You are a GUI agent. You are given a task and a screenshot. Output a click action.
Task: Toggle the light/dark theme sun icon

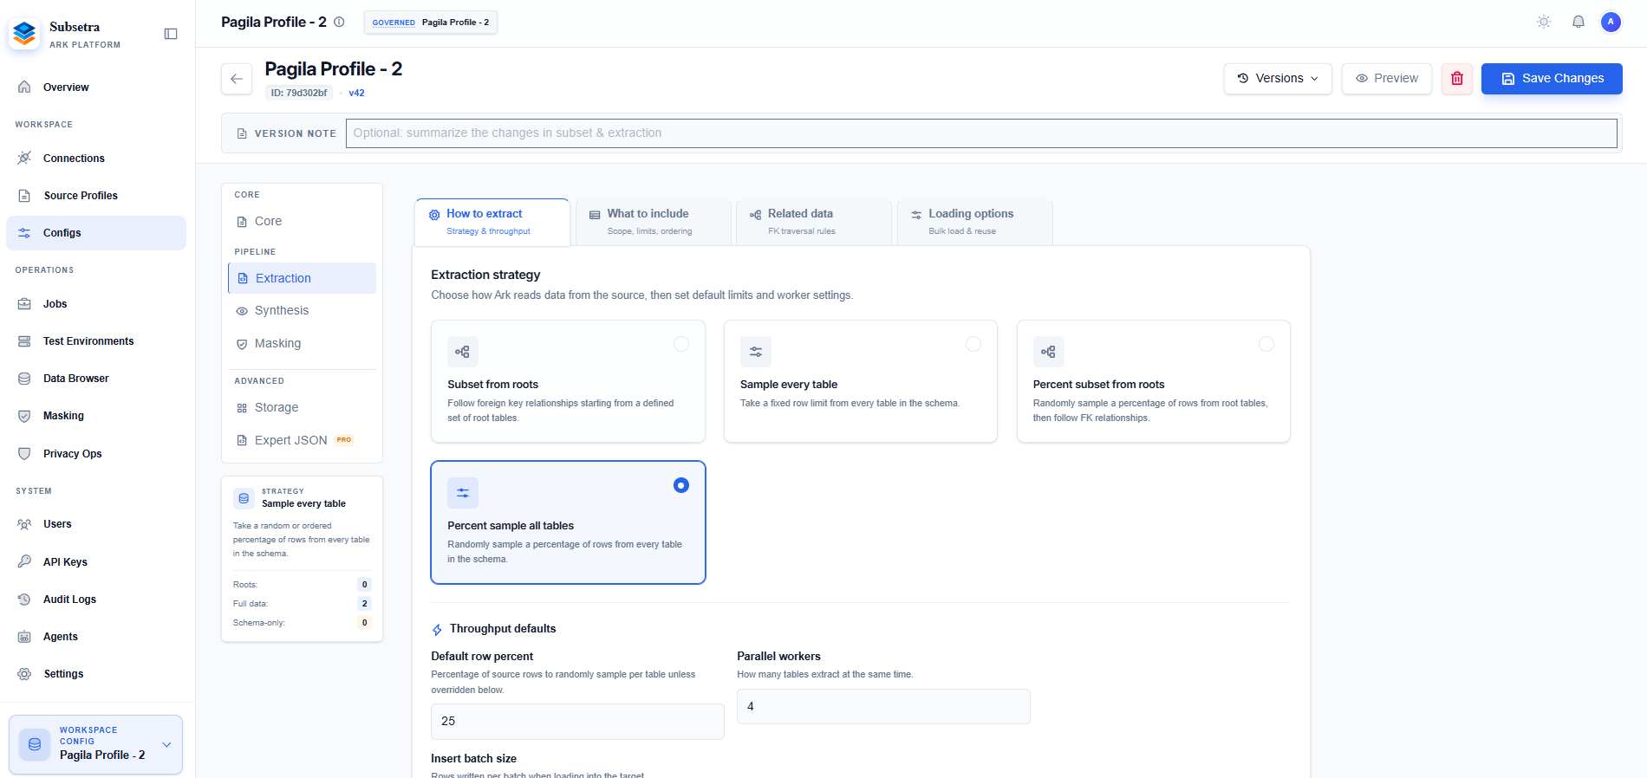[x=1544, y=22]
